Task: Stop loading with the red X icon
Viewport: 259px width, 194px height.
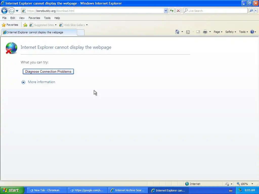Action: pyautogui.click(x=178, y=11)
